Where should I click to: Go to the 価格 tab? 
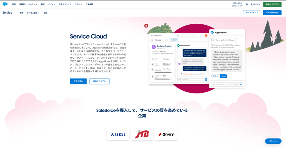[46, 13]
